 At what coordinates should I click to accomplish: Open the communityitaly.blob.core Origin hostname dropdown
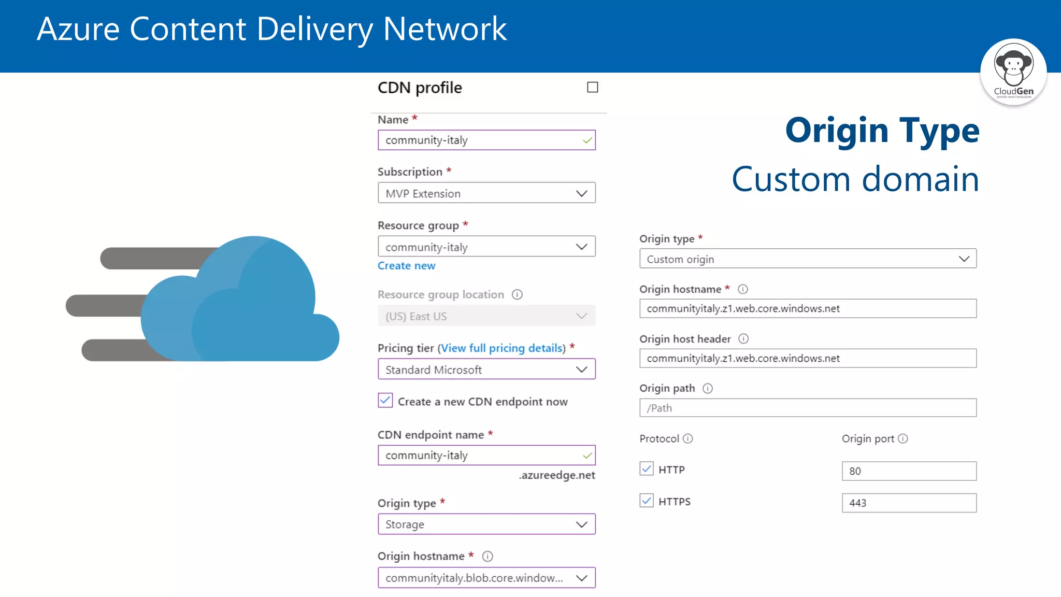coord(486,578)
